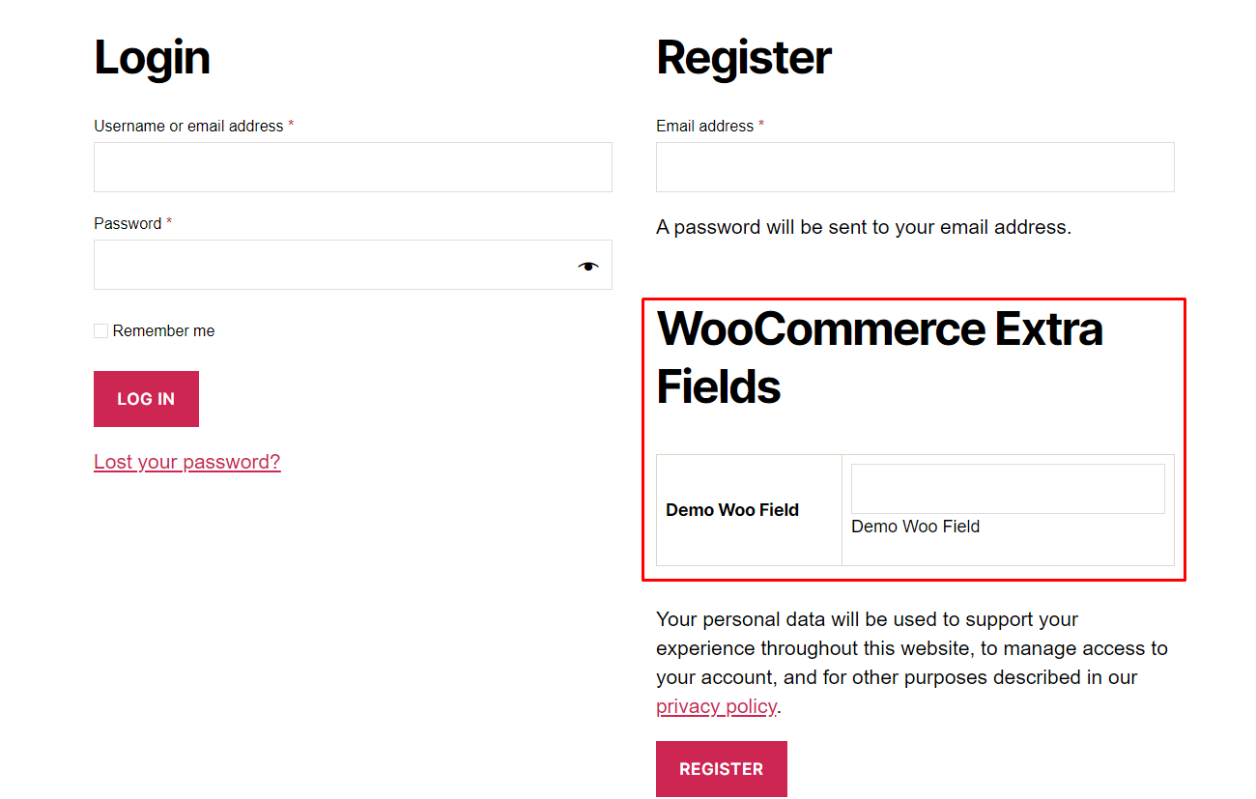Click the Password label above the field
Viewport: 1256px width, 799px height.
click(x=128, y=223)
